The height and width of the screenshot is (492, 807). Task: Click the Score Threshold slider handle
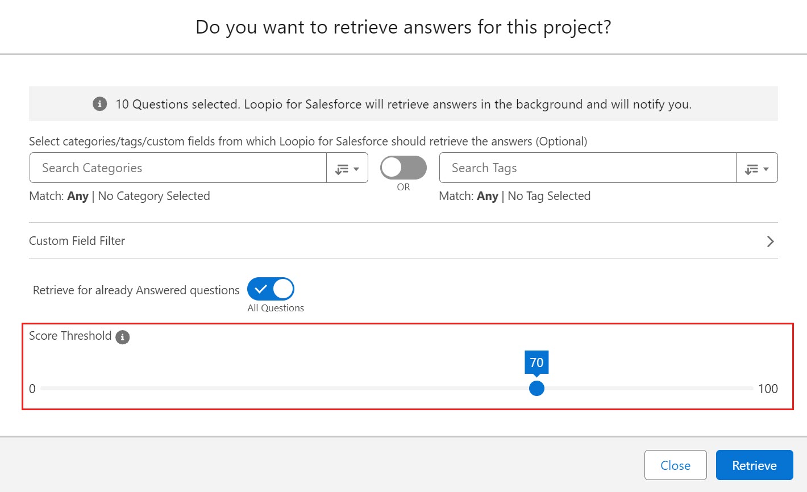(536, 389)
